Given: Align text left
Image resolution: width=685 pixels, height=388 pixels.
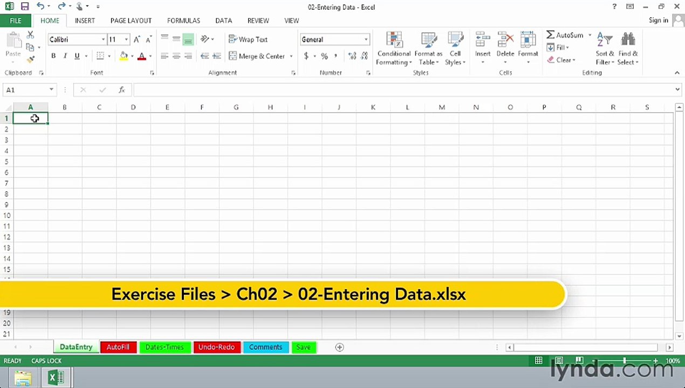Looking at the screenshot, I should tap(165, 56).
